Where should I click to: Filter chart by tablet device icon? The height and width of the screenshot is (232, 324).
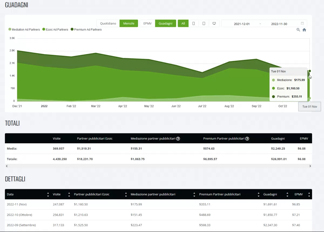coord(204,23)
